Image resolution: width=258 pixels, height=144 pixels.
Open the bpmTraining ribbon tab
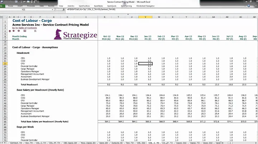[126, 6]
